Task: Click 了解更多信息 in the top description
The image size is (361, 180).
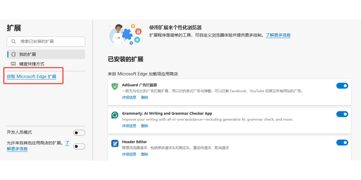Action: (x=278, y=35)
